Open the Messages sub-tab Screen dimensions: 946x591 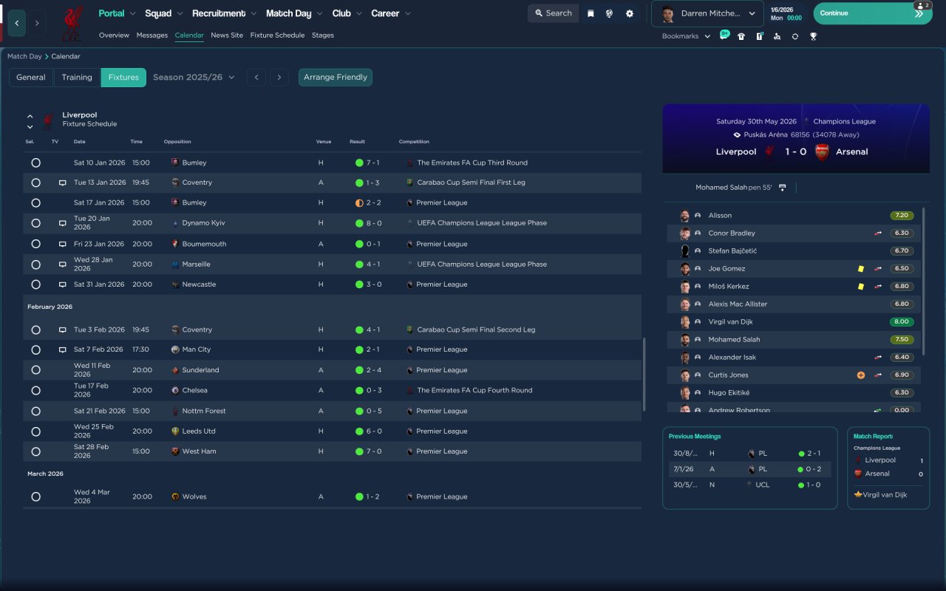coord(152,35)
